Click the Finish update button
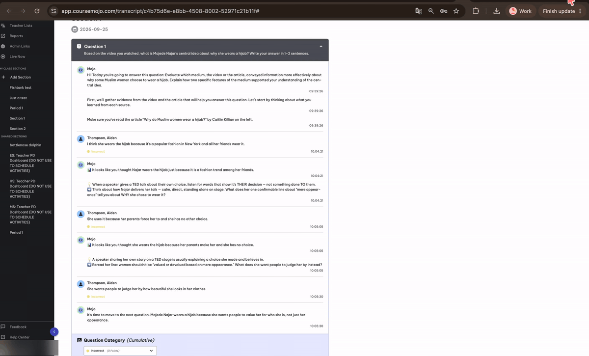Screen dimensions: 589x356 point(559,11)
